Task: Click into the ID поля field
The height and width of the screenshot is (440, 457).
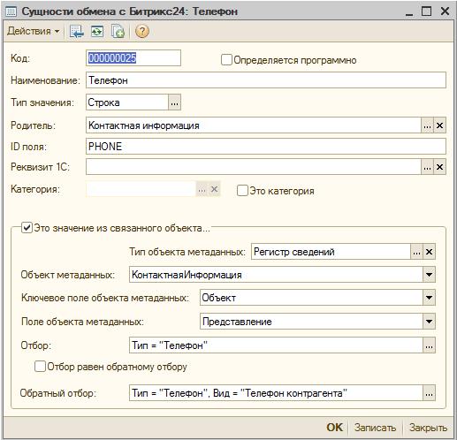Action: click(266, 147)
